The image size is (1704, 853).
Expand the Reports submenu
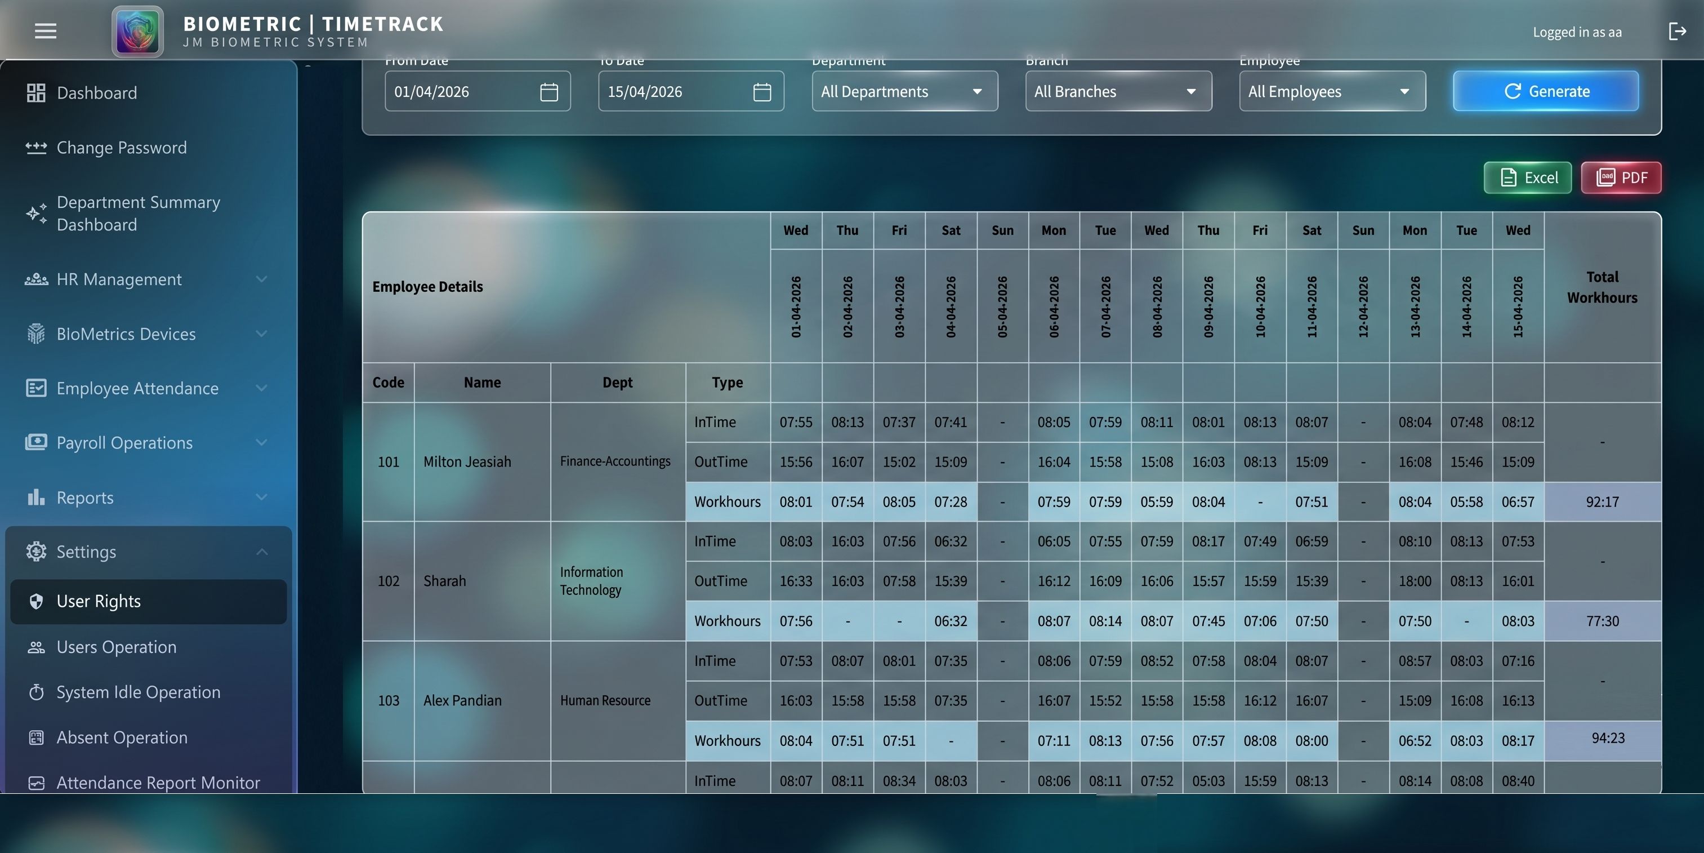(262, 497)
